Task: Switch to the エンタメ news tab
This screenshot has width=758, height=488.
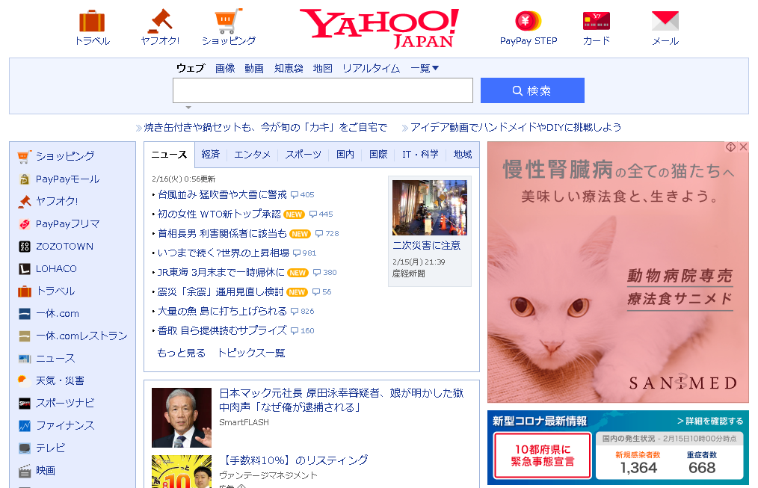Action: coord(252,154)
